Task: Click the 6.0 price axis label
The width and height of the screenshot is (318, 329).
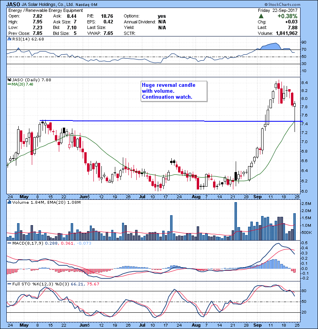Action: 304,191
